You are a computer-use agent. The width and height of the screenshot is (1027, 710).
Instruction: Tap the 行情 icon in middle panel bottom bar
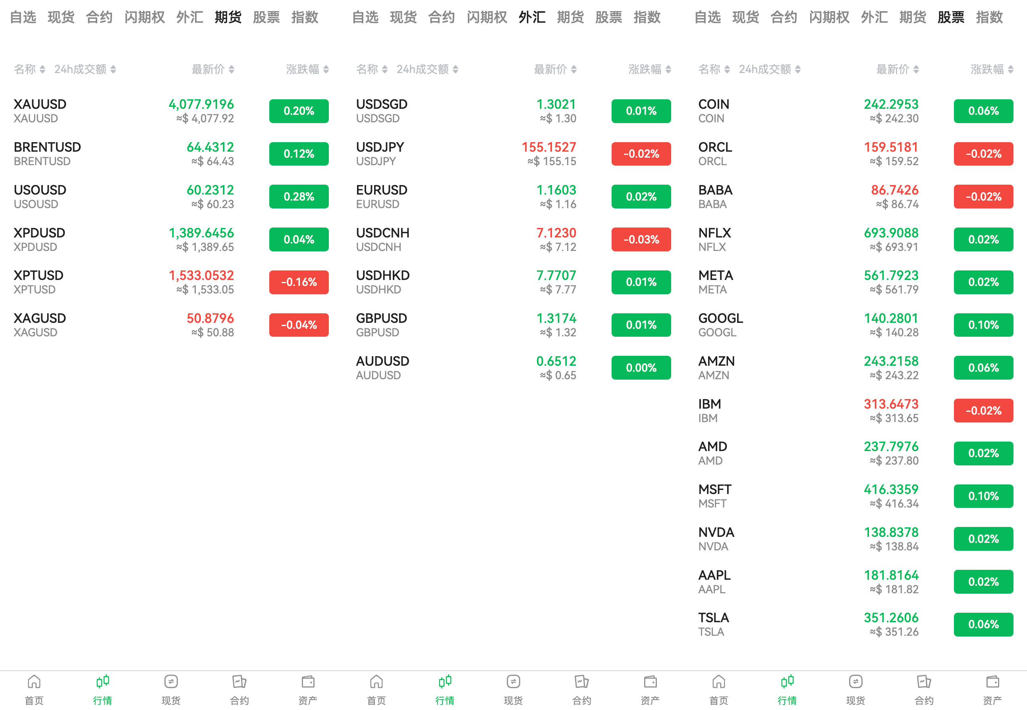(x=445, y=687)
